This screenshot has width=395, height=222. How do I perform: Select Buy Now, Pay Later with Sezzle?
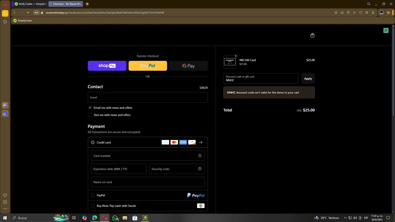coord(93,206)
